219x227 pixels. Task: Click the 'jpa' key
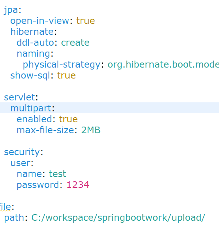[x=11, y=10]
